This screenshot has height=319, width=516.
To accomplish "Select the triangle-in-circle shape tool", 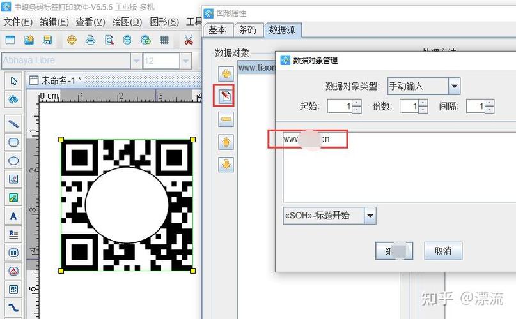I will coord(13,271).
